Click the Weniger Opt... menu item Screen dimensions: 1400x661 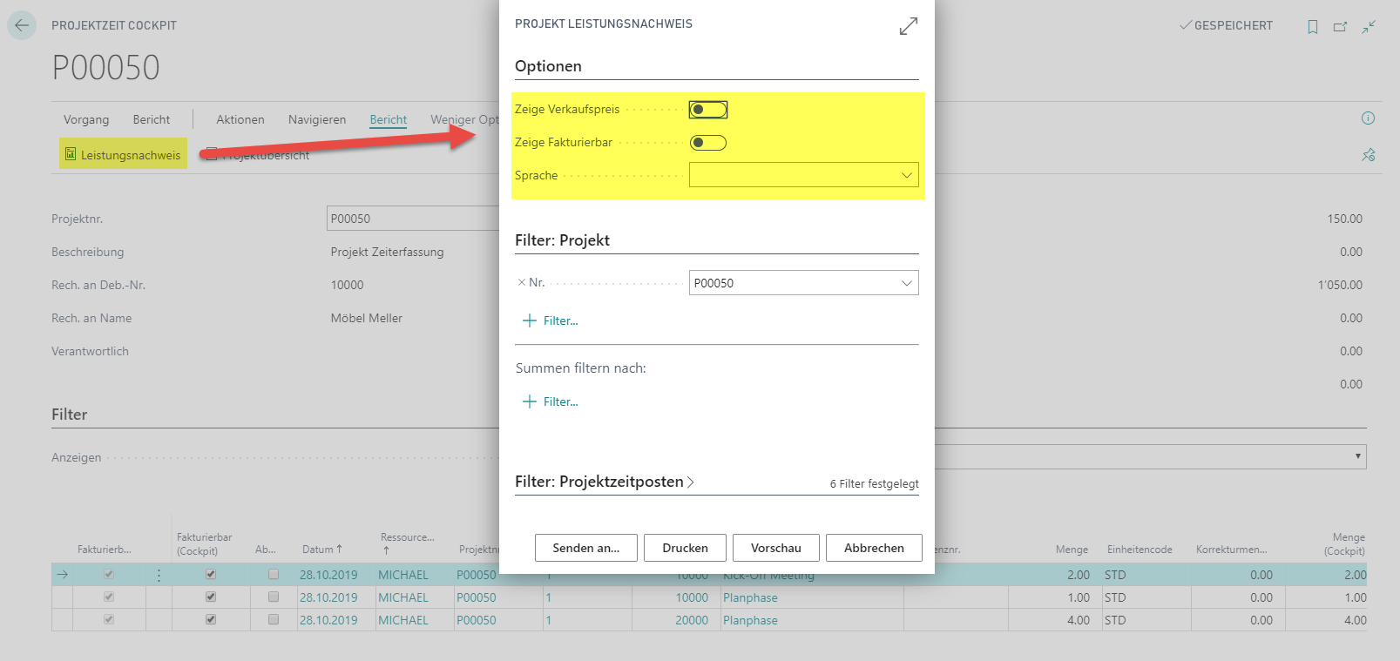(465, 119)
